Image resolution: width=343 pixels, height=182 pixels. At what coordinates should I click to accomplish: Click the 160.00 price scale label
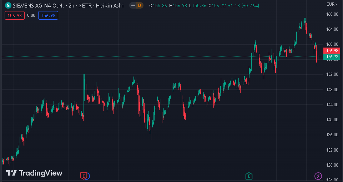(332, 44)
